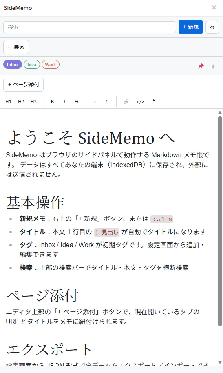Screen dimensions: 223x373
Task: Click the bold タグ list item label
Action: coord(26,245)
